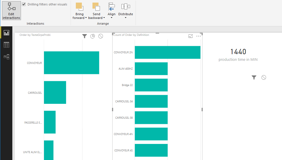Click the Bridge 22 axis label
Image resolution: width=282 pixels, height=160 pixels.
(x=127, y=85)
